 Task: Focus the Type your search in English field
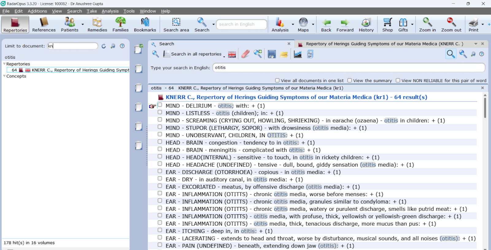coord(349,68)
